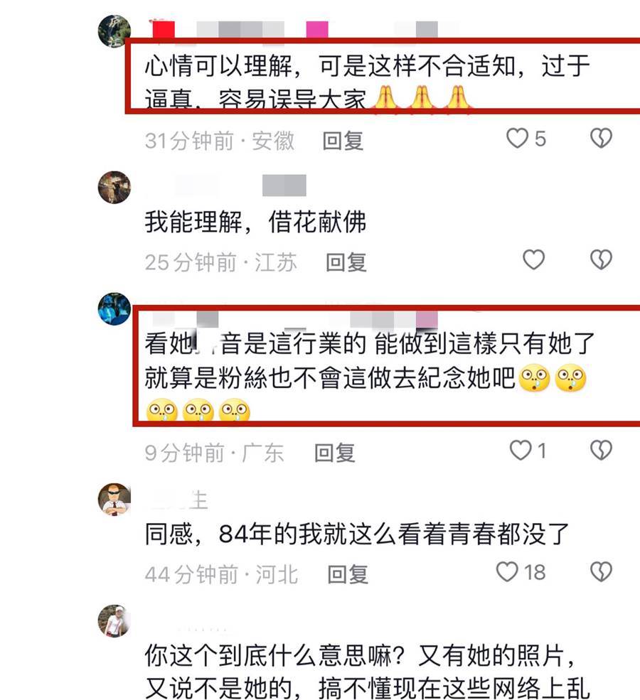Dislike the Jiangsu comment posted 25 minutes ago

coord(601,260)
